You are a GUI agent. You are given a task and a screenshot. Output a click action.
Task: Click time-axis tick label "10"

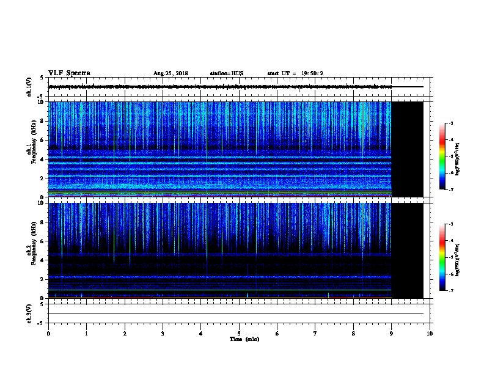(430, 334)
